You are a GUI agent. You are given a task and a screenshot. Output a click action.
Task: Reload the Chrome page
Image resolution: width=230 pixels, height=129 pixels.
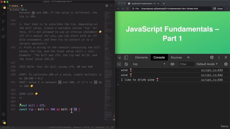(127, 9)
